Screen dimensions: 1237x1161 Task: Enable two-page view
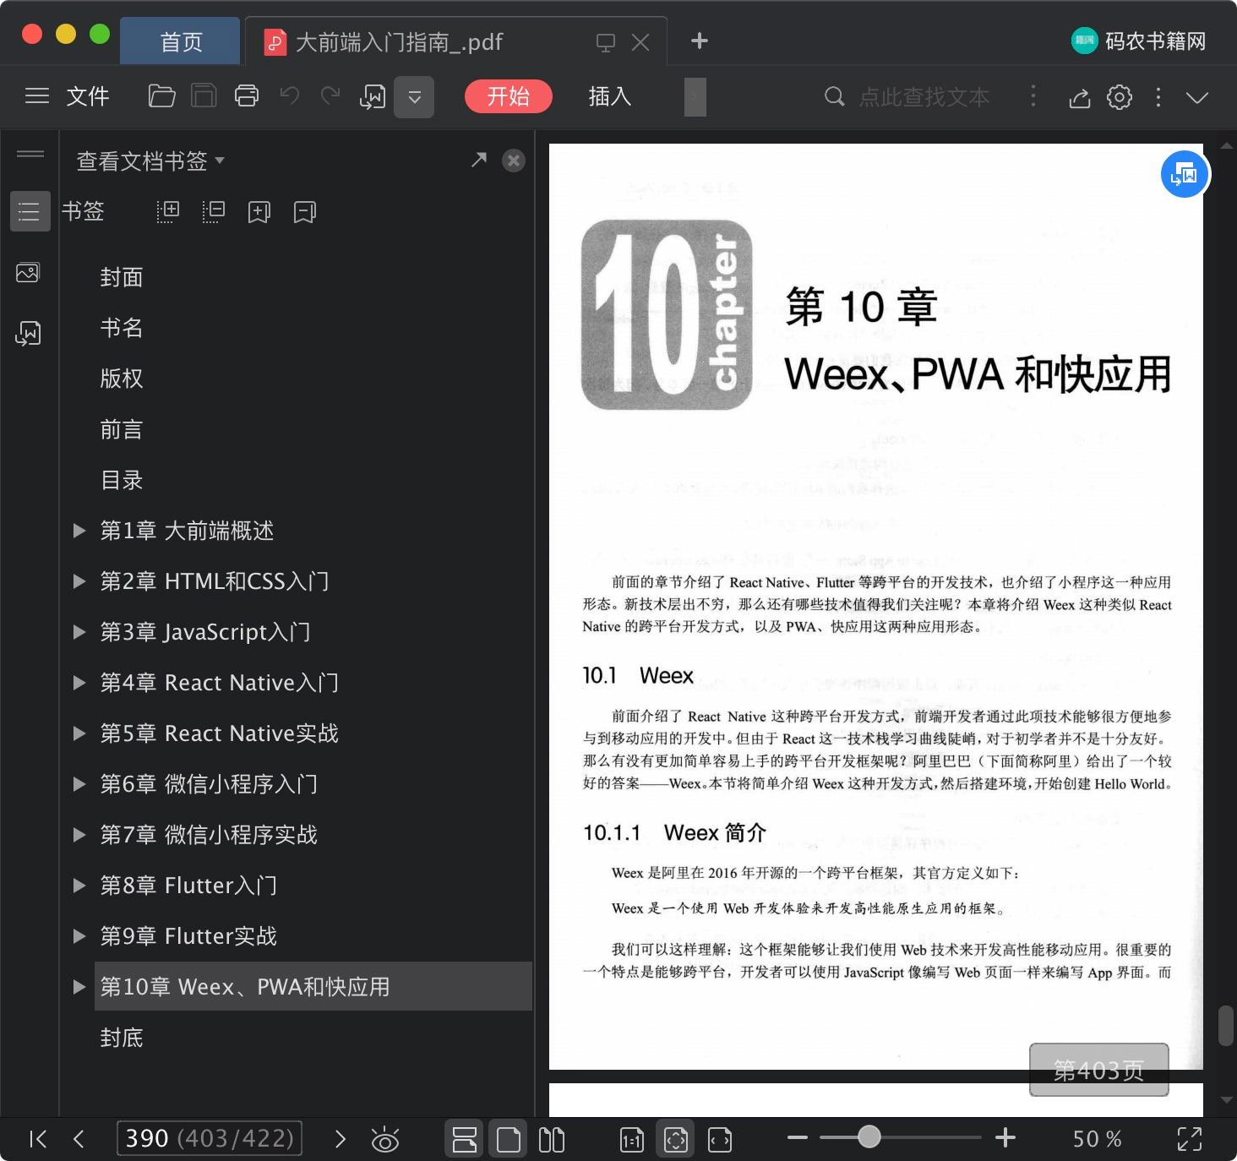552,1140
